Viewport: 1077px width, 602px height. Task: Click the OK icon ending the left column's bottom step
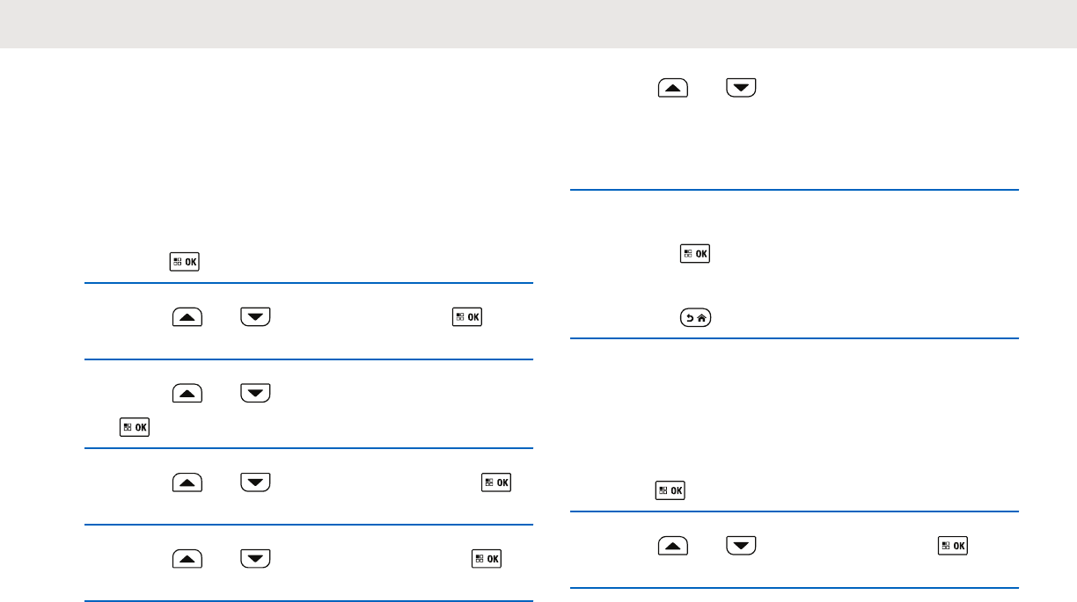[488, 558]
